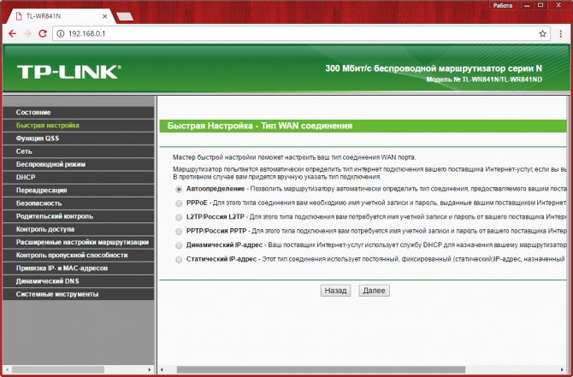This screenshot has width=573, height=377.
Task: Select Статический IP-адрес radio option
Action: point(179,259)
